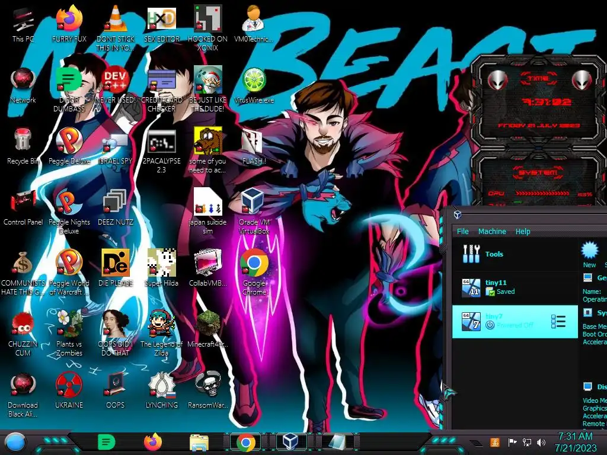Open File Explorer from the taskbar
This screenshot has width=607, height=455.
199,443
